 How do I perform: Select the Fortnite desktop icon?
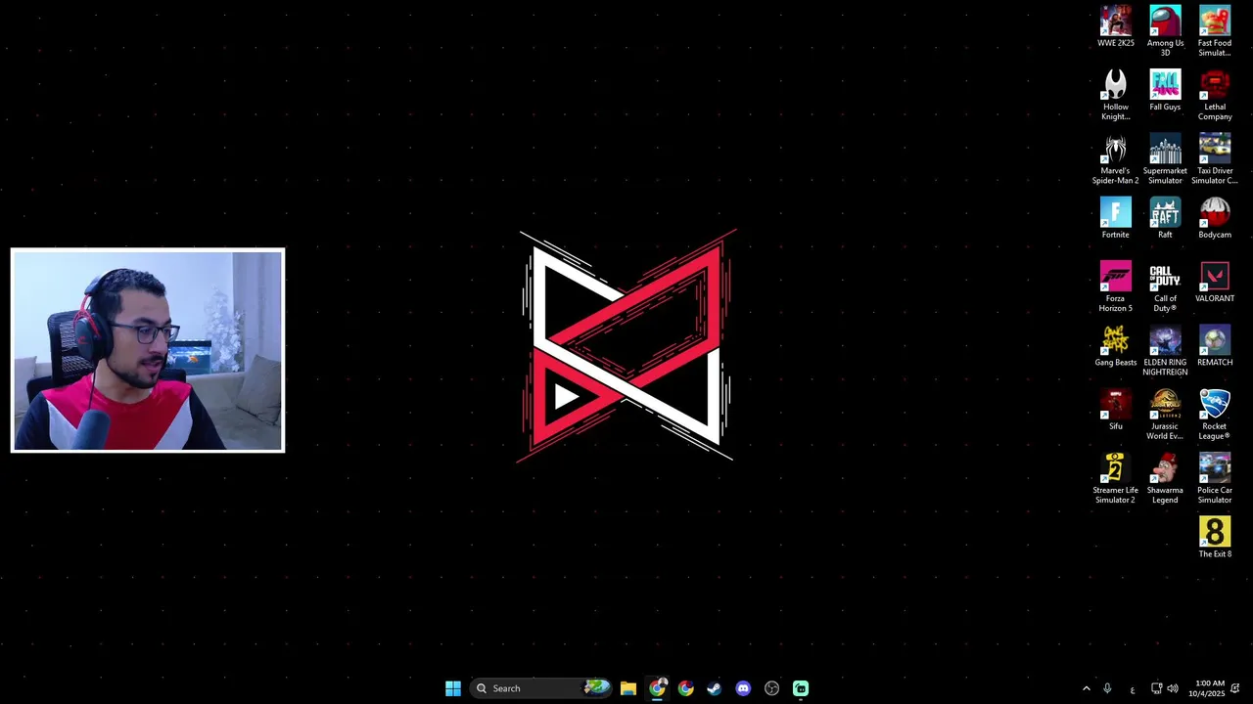point(1115,218)
